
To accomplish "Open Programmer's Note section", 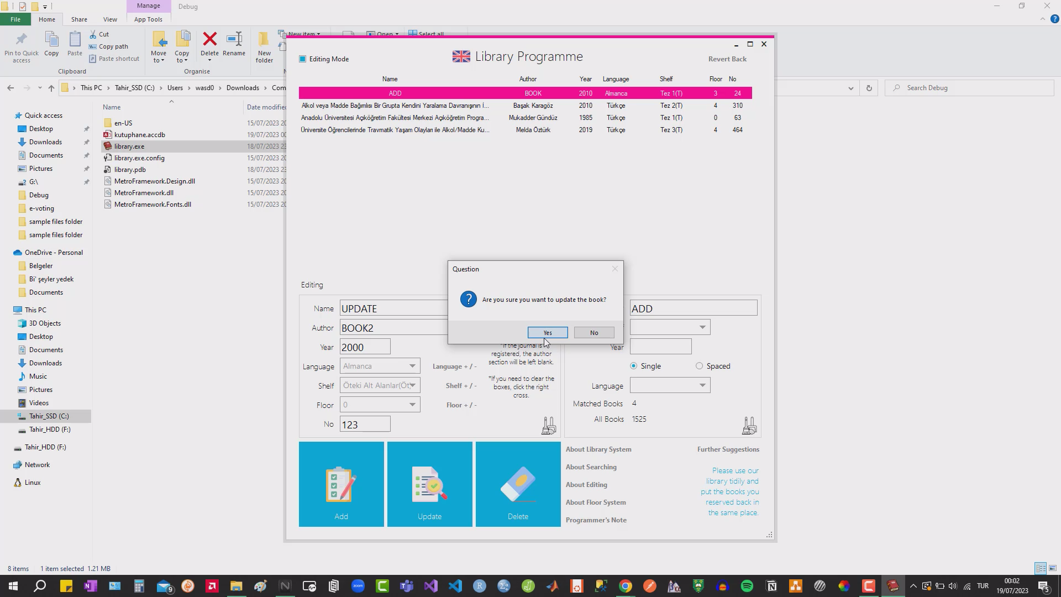I will pos(598,520).
